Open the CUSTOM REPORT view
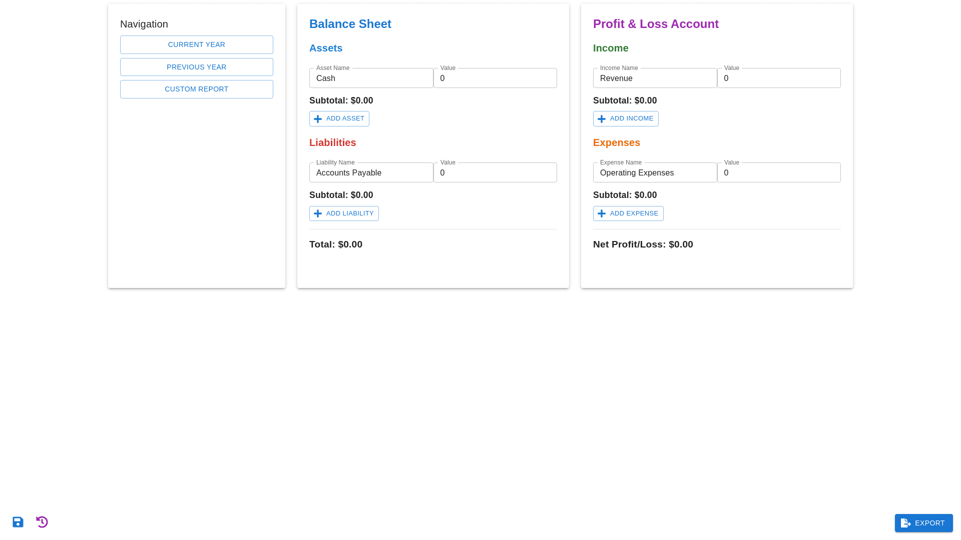 coord(196,89)
